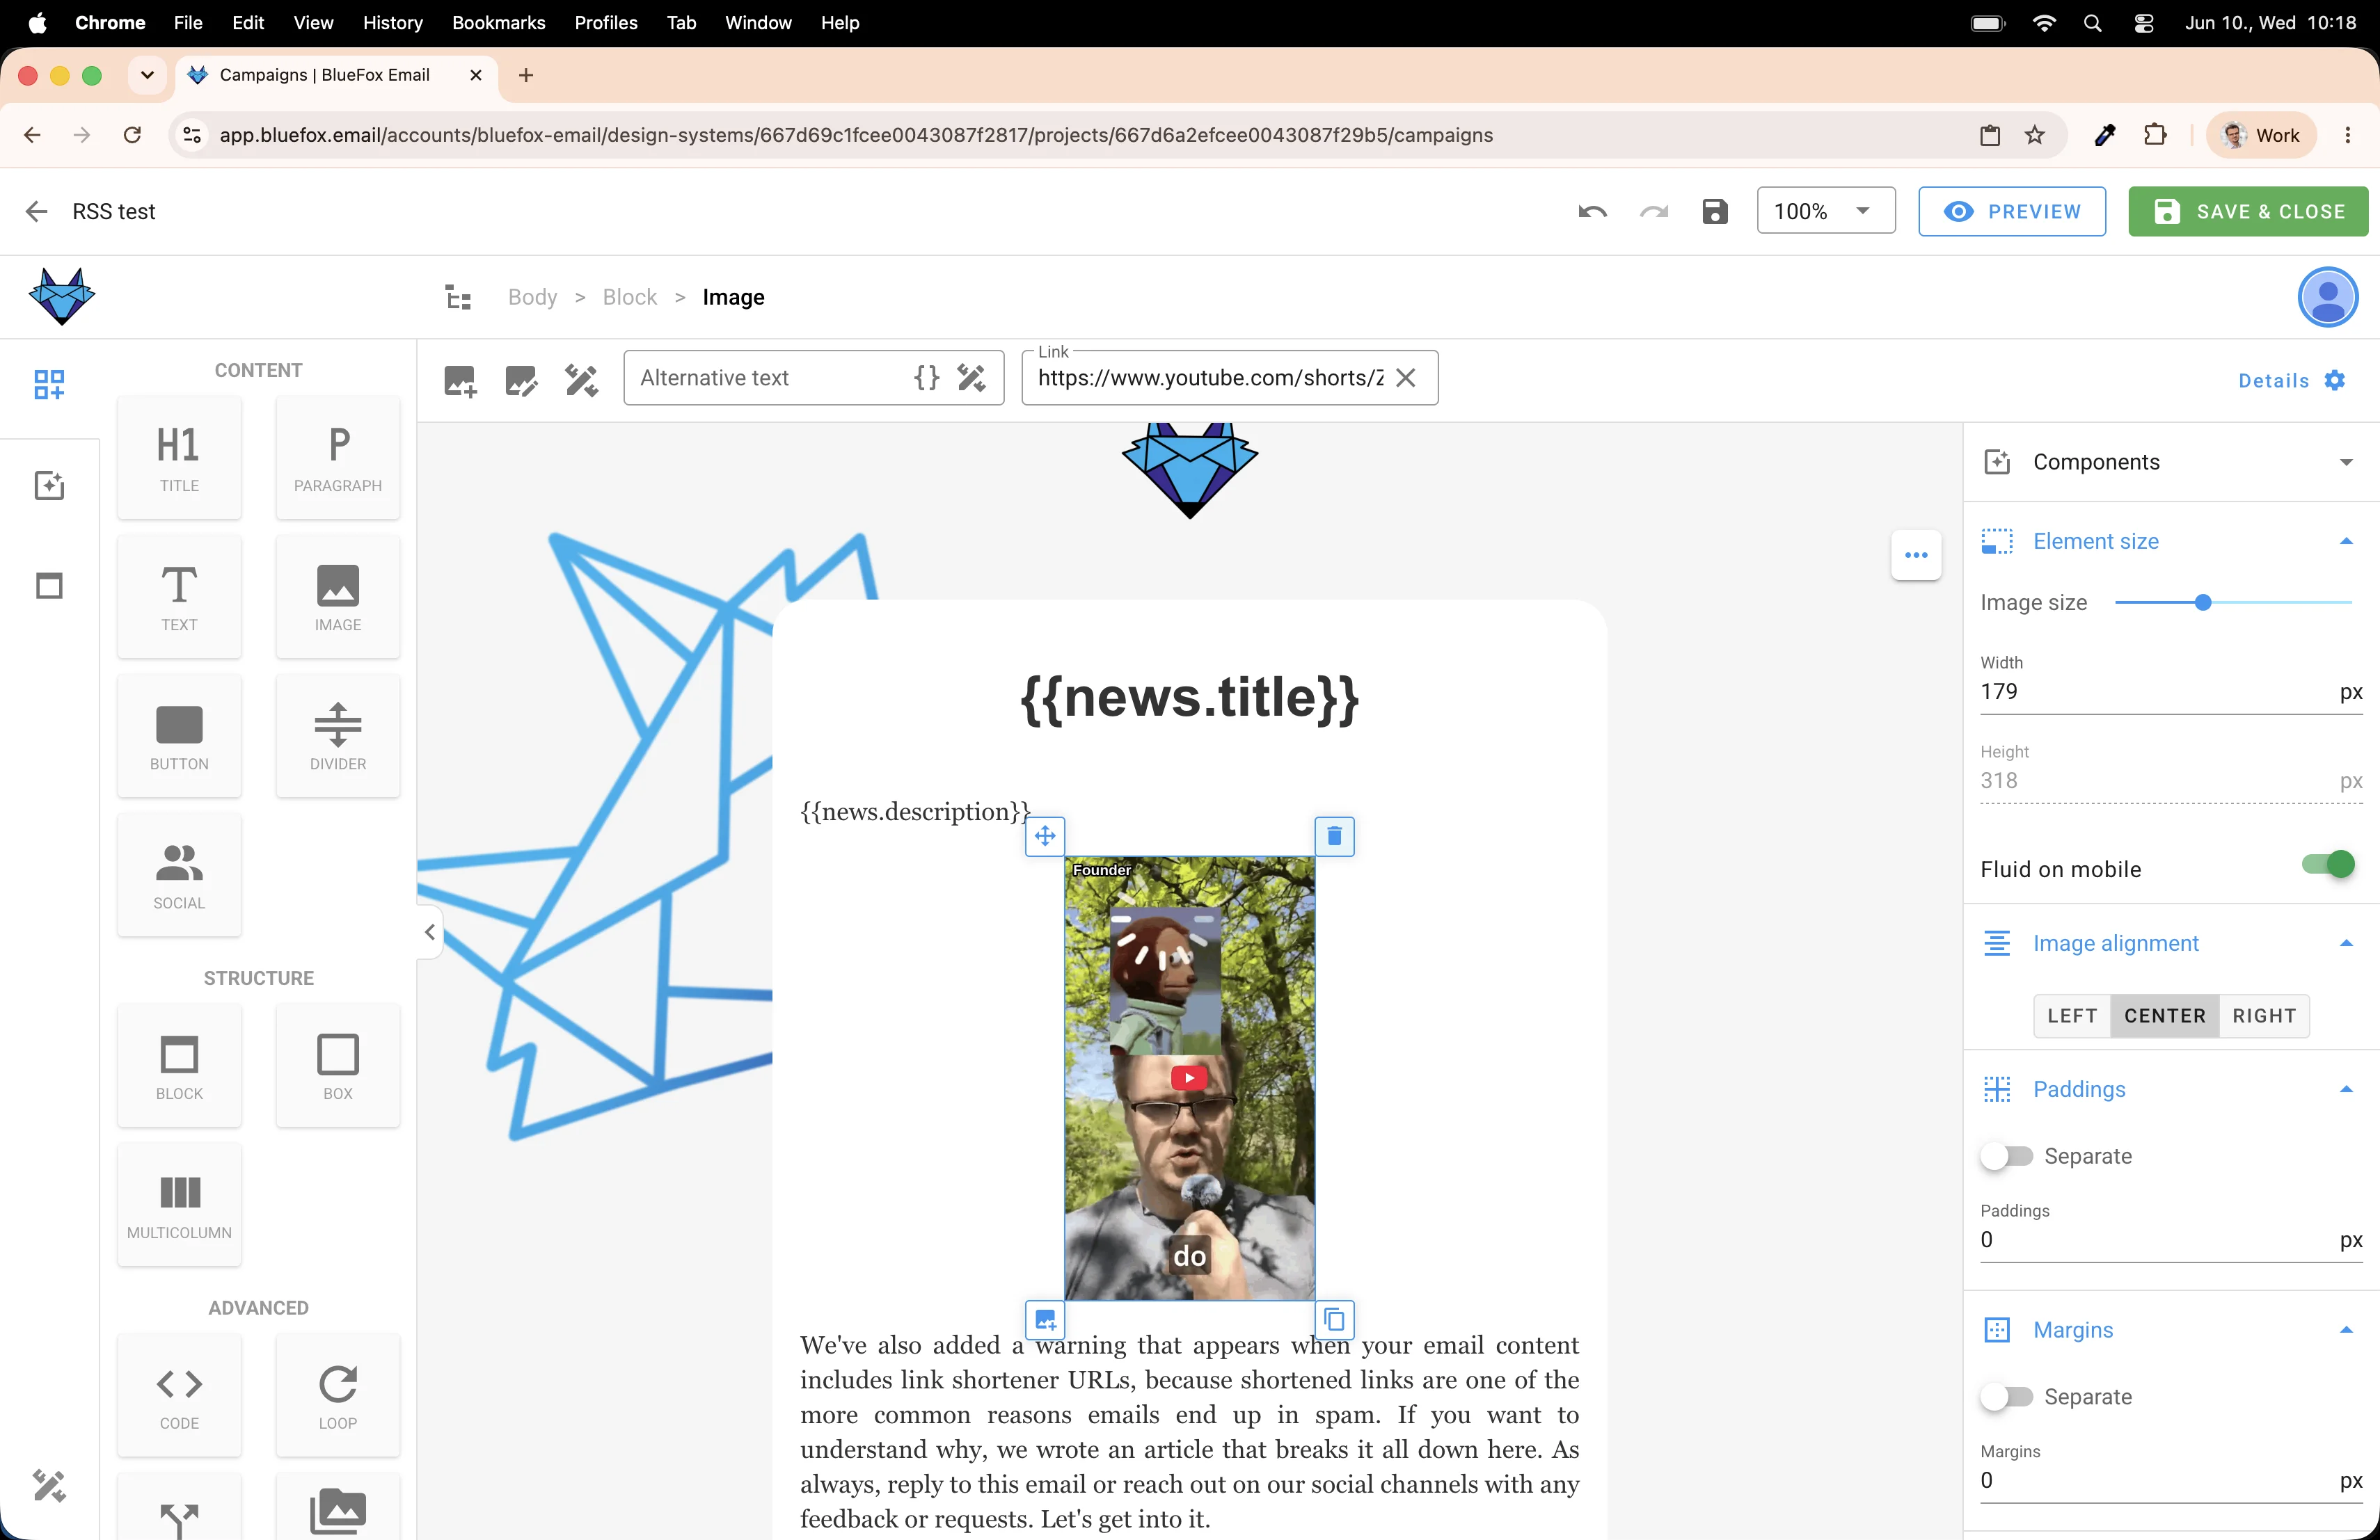Add the Paragraph content element
The width and height of the screenshot is (2380, 1540).
pos(338,458)
